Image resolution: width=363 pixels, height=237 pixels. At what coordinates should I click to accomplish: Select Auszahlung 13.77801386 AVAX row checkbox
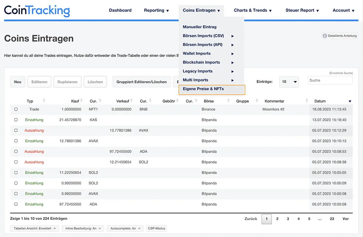pos(16,130)
